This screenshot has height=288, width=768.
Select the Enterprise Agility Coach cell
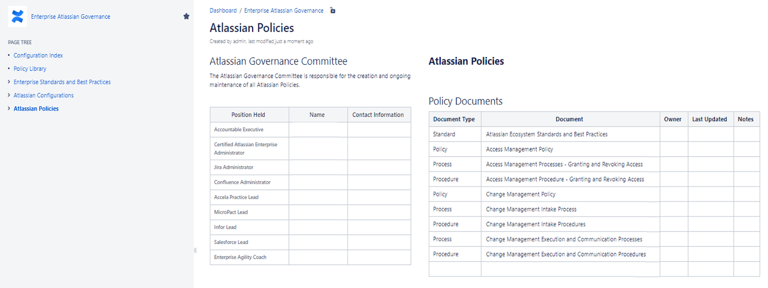(249, 257)
